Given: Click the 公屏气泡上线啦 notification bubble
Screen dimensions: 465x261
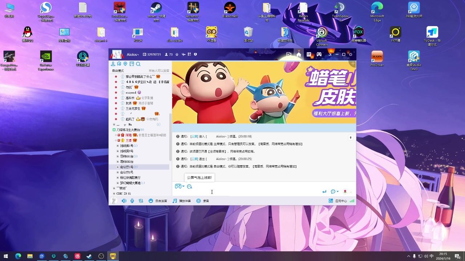Looking at the screenshot, I should pos(199,177).
